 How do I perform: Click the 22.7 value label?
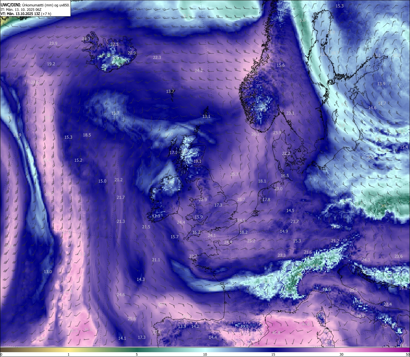pos(193,256)
